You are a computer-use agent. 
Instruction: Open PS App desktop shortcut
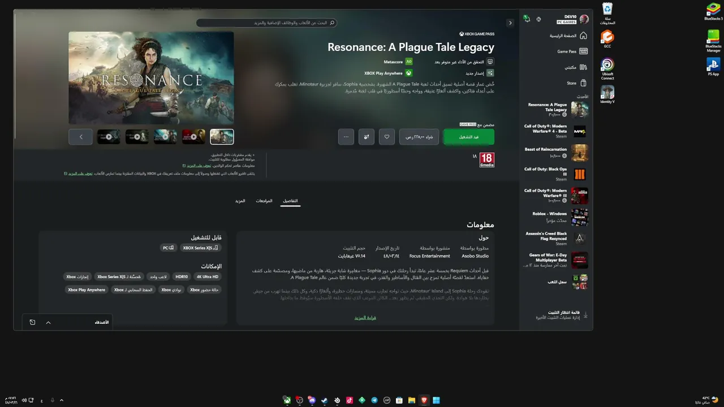[x=713, y=66]
